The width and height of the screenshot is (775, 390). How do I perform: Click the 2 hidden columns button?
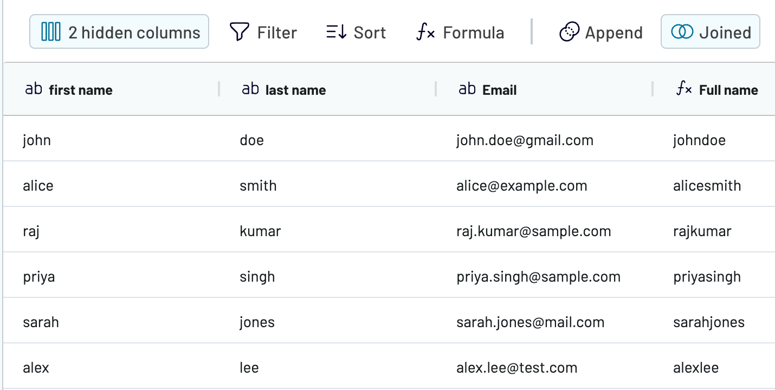tap(119, 32)
